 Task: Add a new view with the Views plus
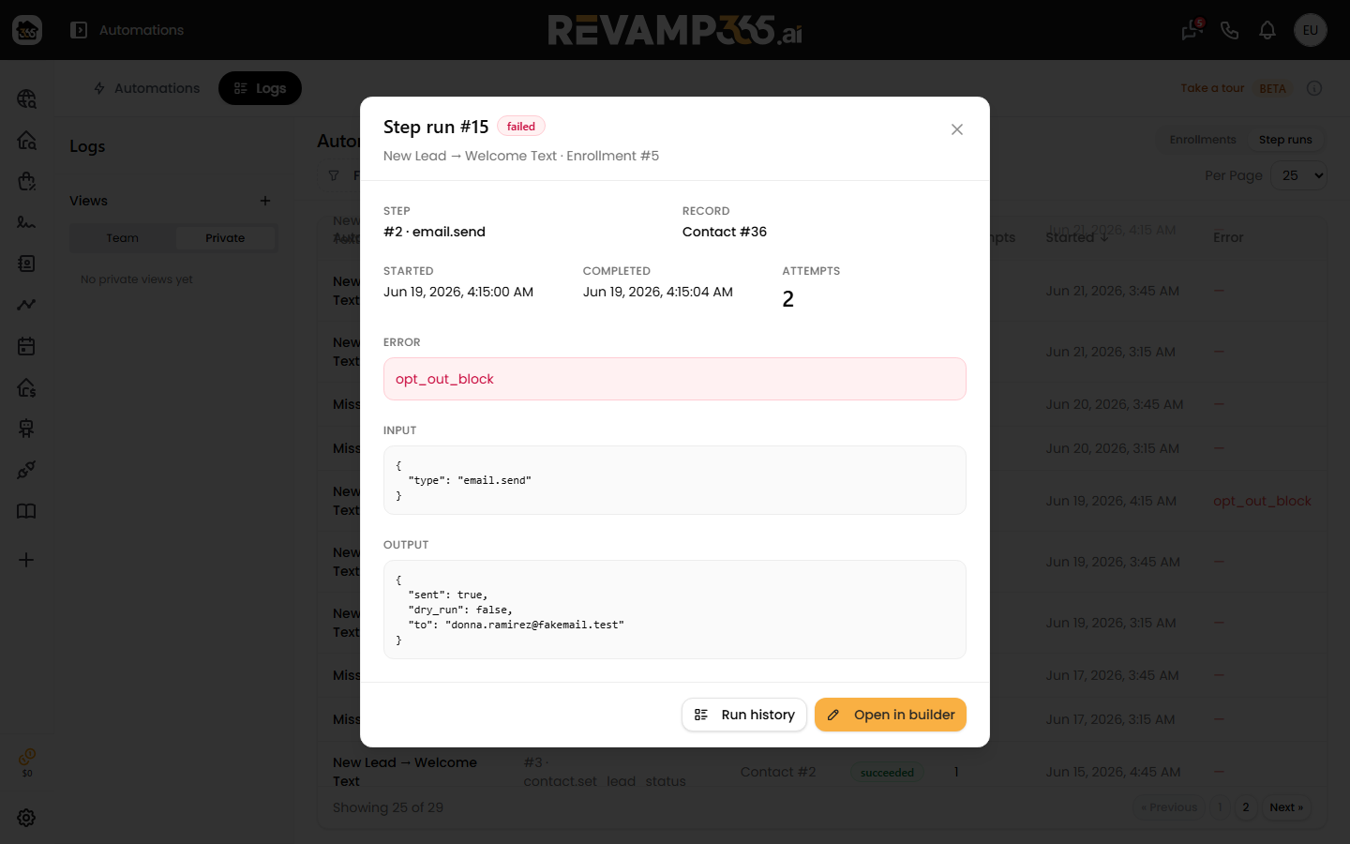265,201
